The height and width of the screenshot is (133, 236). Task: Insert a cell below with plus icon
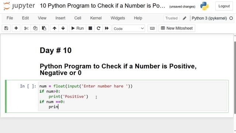(x=16, y=28)
